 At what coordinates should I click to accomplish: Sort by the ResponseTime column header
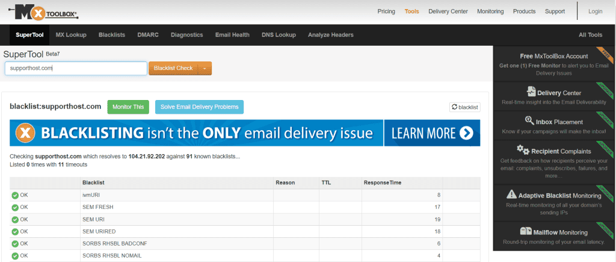point(382,183)
